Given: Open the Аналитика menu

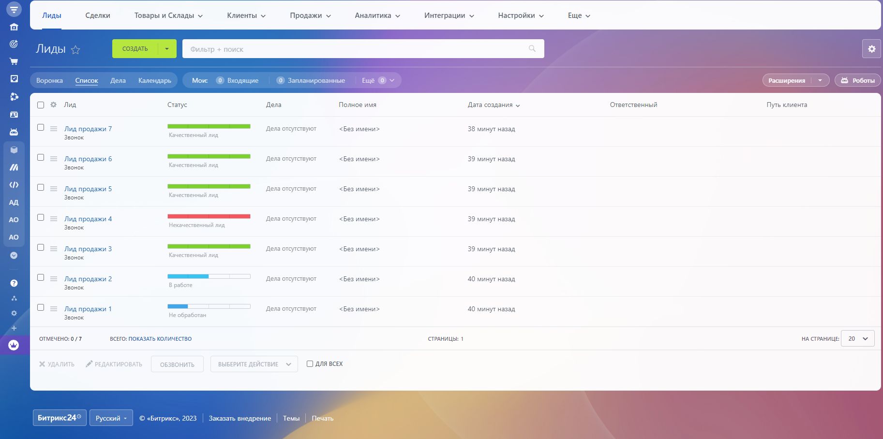Looking at the screenshot, I should click(x=377, y=15).
